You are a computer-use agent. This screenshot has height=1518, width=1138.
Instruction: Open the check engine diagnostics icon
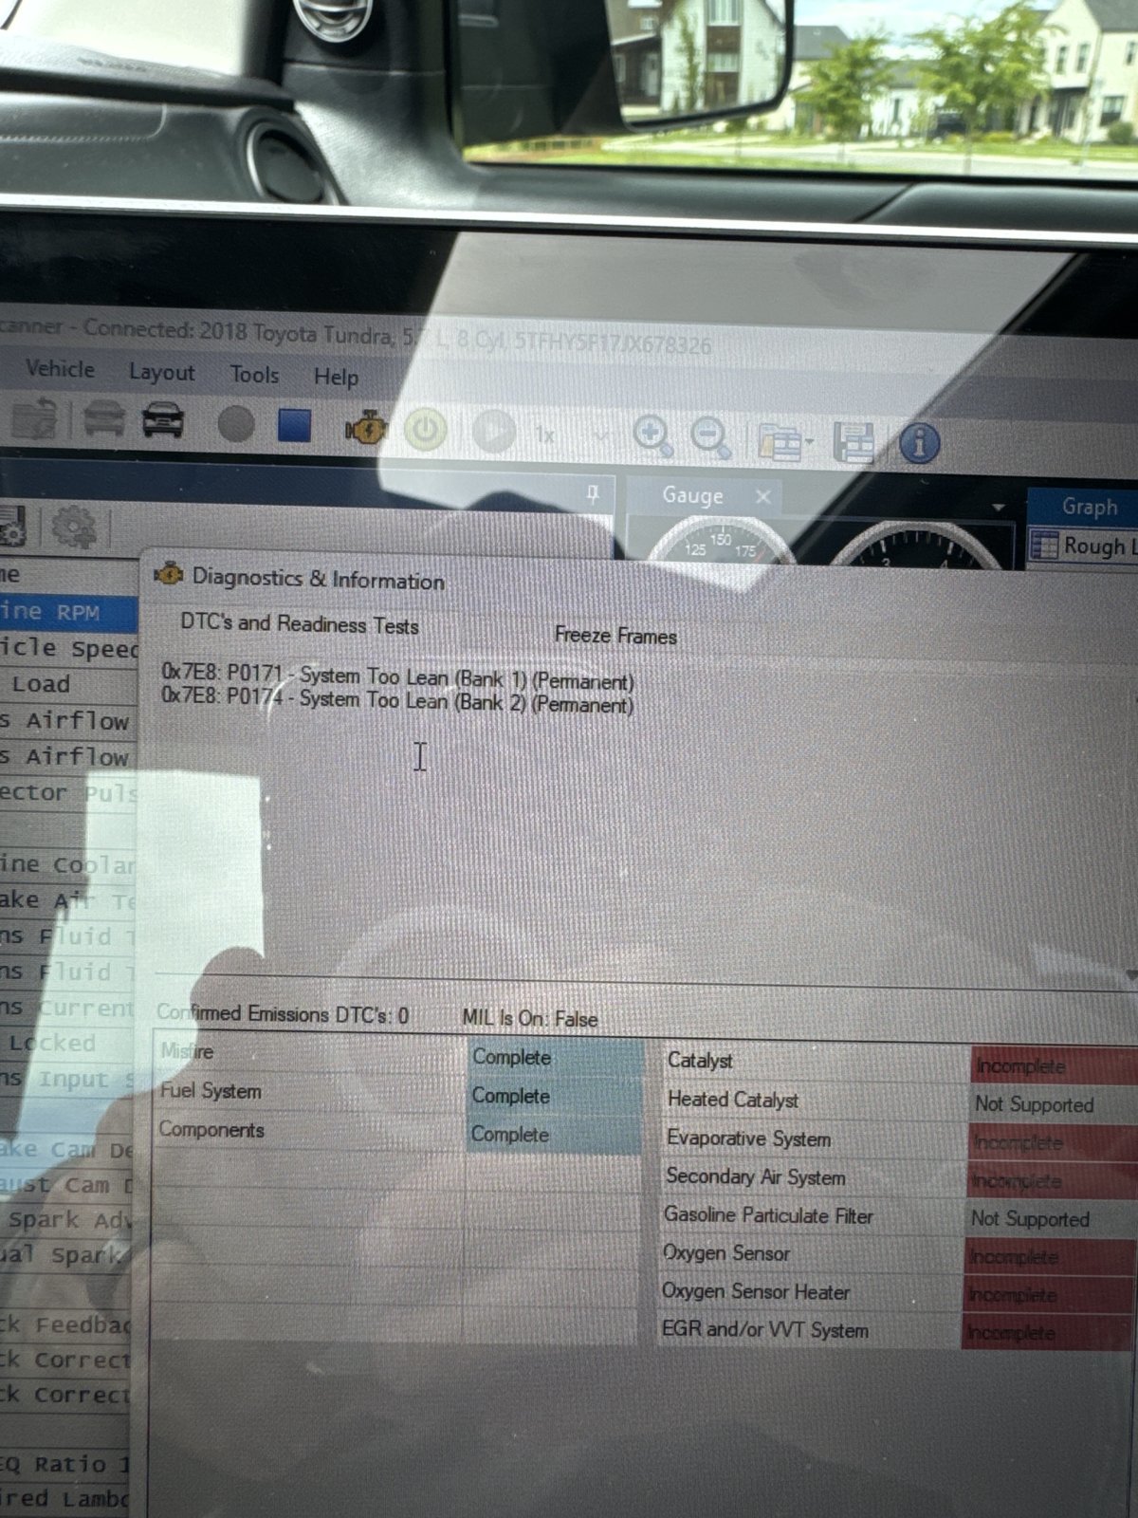pyautogui.click(x=365, y=430)
